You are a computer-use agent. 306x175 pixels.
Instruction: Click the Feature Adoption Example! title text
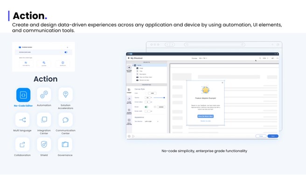coord(206,98)
